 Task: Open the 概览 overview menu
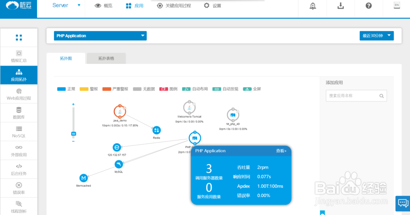(x=104, y=5)
